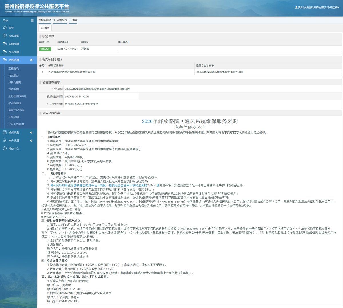The height and width of the screenshot is (308, 343).
Task: Expand the 诚信档案 submenu arrow
Action: (x=31, y=132)
